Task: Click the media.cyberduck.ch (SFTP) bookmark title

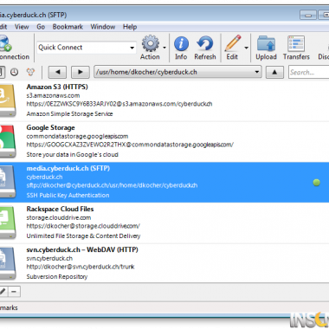Action: point(68,168)
